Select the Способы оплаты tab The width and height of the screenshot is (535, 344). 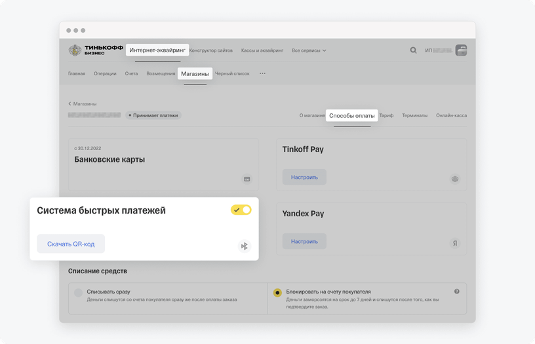pos(352,115)
